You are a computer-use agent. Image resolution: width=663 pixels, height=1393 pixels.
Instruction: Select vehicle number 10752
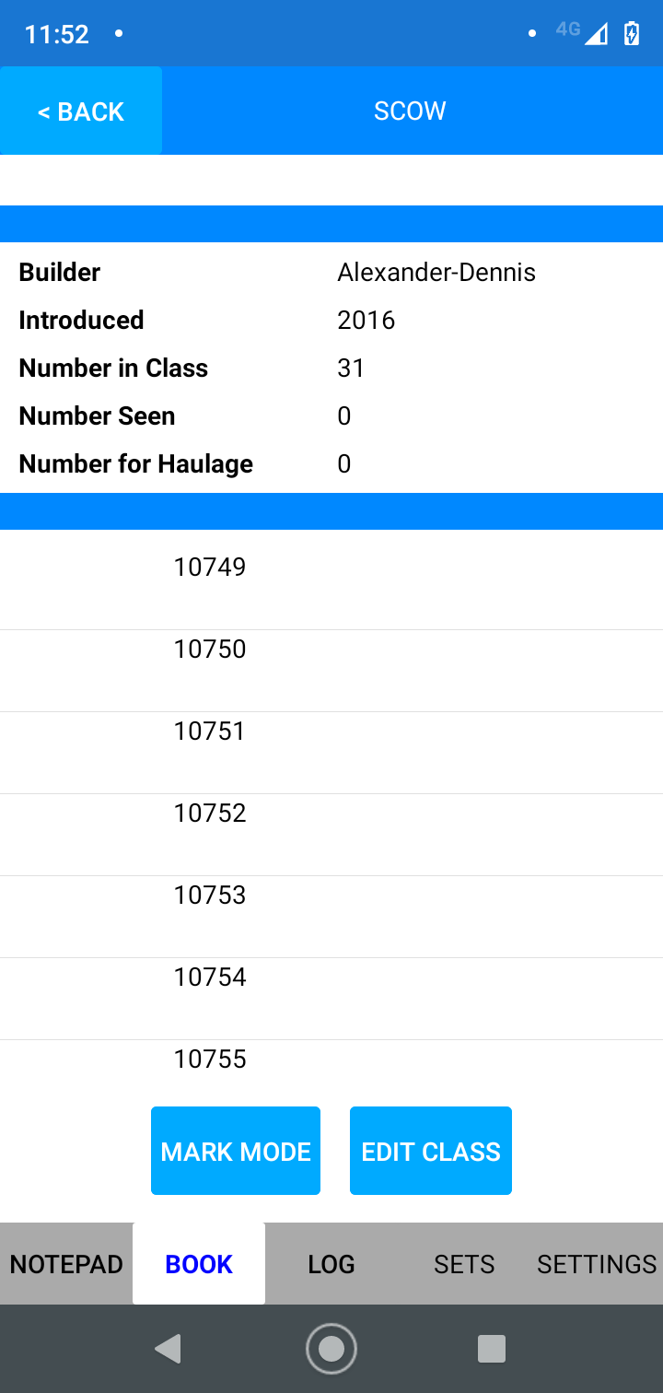pyautogui.click(x=210, y=814)
